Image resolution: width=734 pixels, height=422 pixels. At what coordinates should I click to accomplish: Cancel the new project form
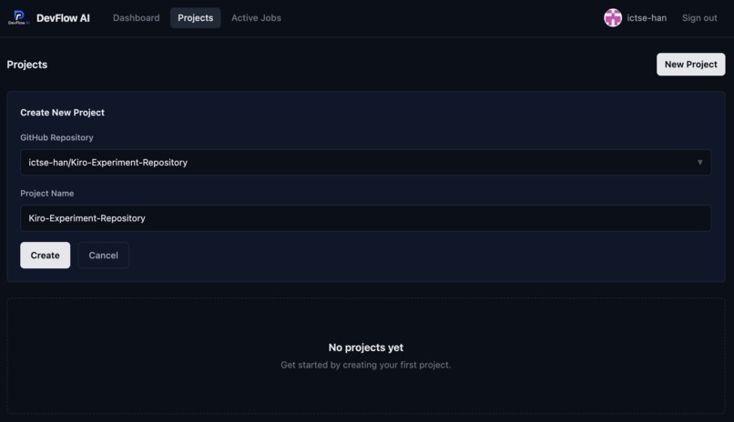point(104,256)
